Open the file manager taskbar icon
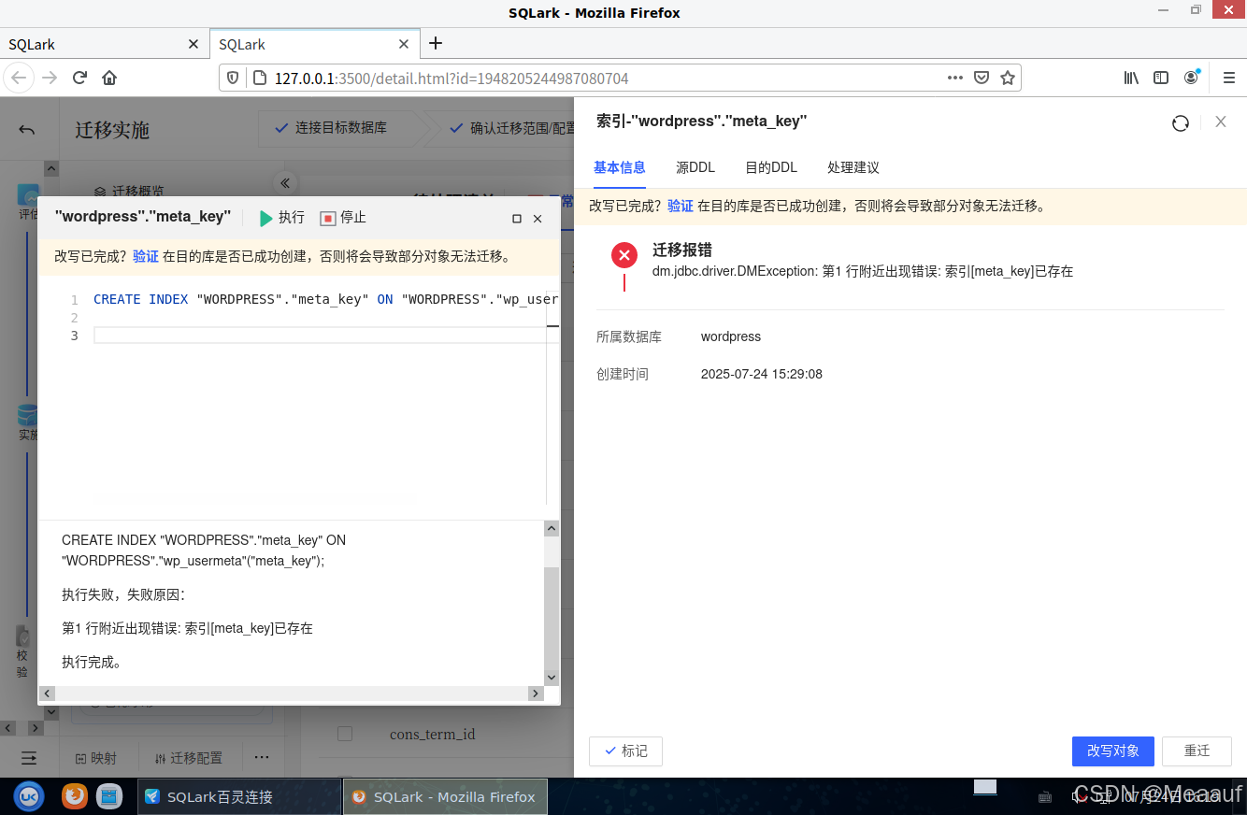The width and height of the screenshot is (1247, 815). click(109, 795)
